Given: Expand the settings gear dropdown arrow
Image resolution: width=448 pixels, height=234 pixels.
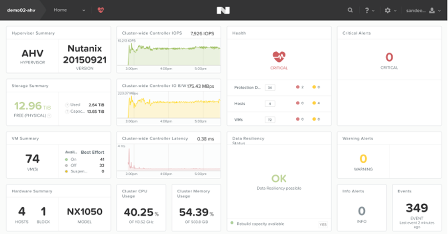Looking at the screenshot, I should click(x=395, y=10).
